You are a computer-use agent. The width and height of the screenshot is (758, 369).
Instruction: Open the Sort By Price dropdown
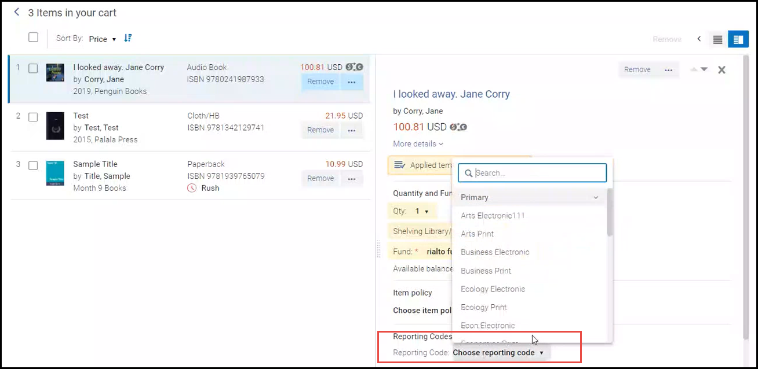click(x=102, y=39)
